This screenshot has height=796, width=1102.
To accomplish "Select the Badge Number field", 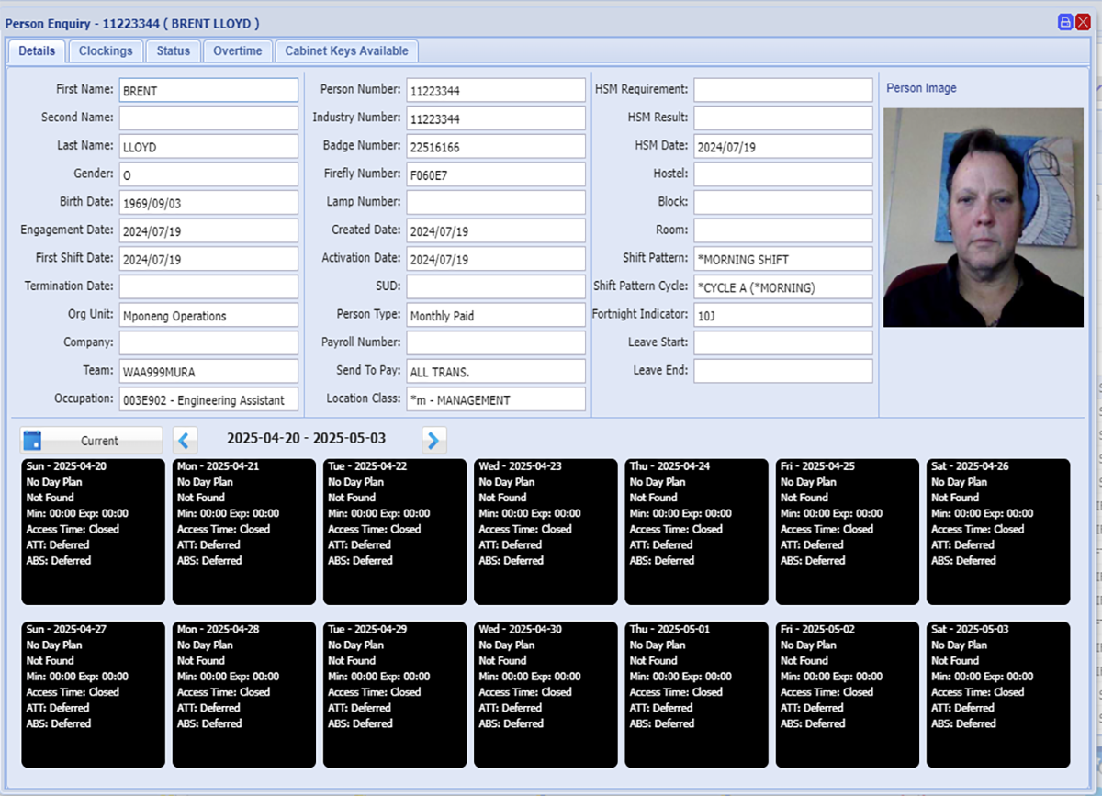I will (496, 146).
